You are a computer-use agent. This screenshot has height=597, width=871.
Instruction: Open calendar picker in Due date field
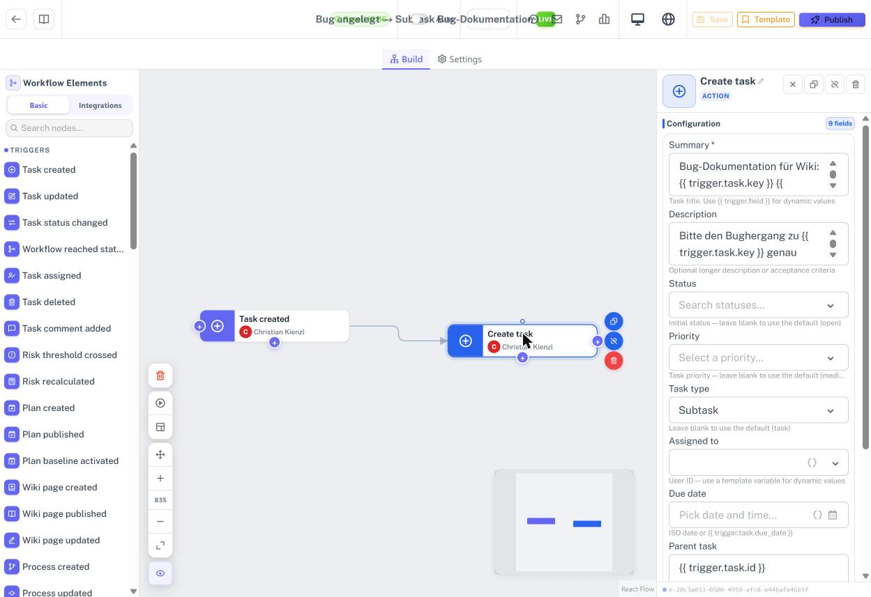(x=833, y=515)
